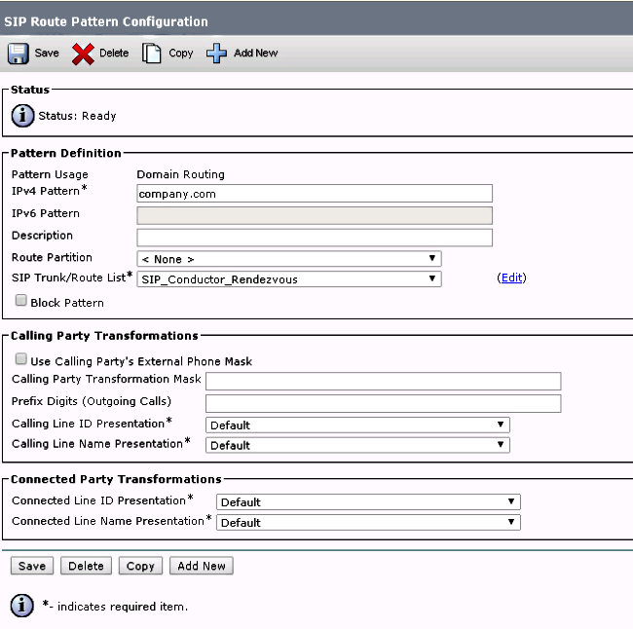The width and height of the screenshot is (633, 629).
Task: Click the blue plus Add New icon
Action: pos(216,54)
